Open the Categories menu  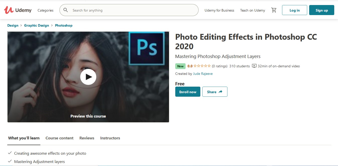click(45, 10)
